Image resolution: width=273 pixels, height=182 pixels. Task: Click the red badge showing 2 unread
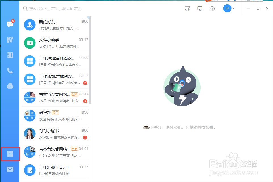[85, 83]
